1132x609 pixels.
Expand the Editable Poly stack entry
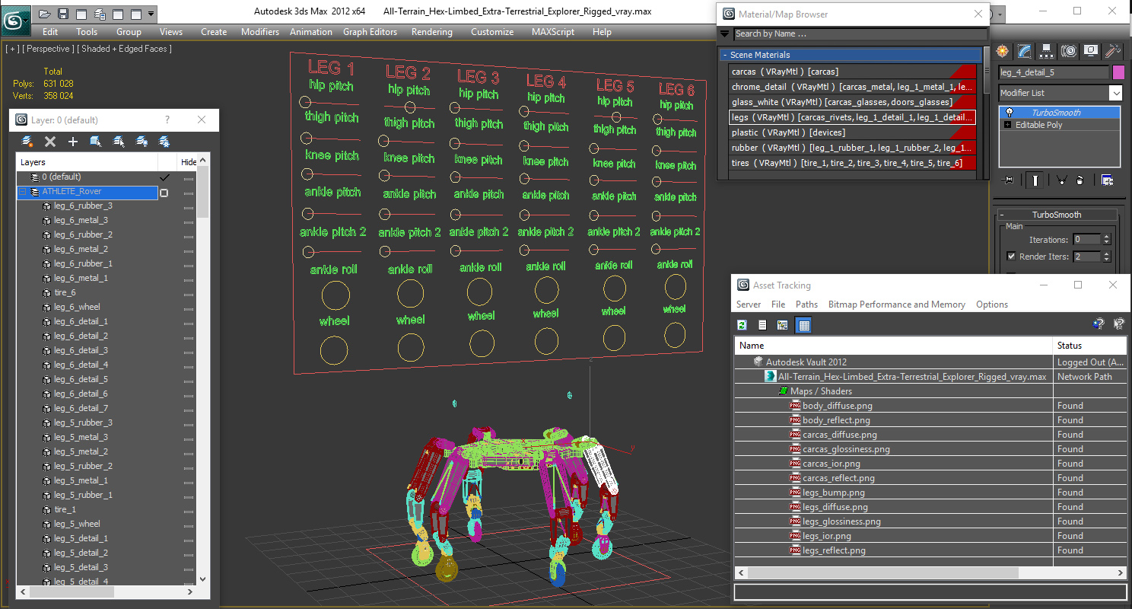point(1008,125)
